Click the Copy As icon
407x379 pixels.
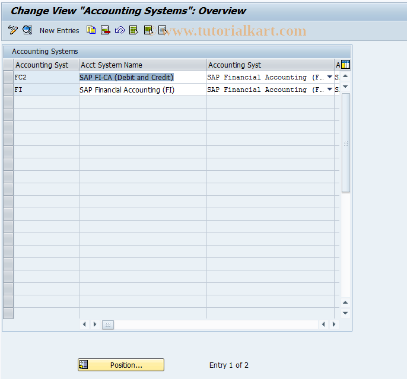click(91, 30)
